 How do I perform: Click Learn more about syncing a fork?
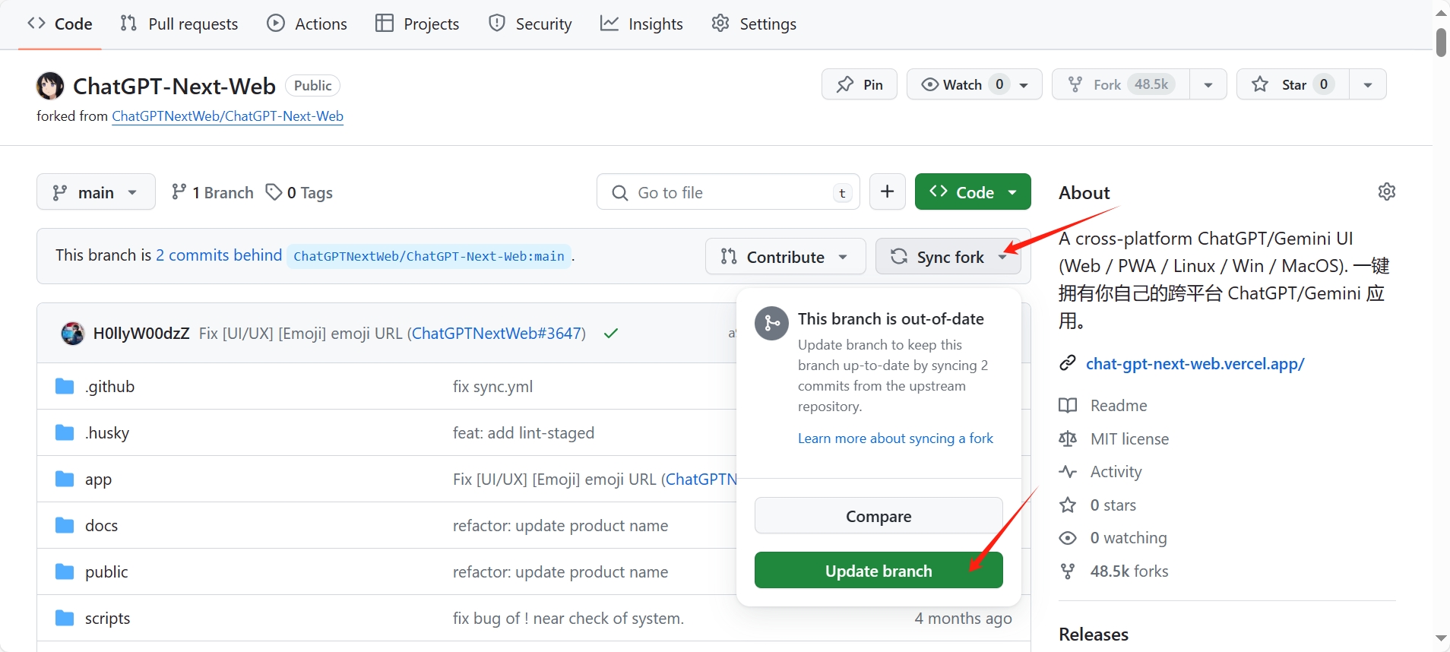[x=895, y=438]
